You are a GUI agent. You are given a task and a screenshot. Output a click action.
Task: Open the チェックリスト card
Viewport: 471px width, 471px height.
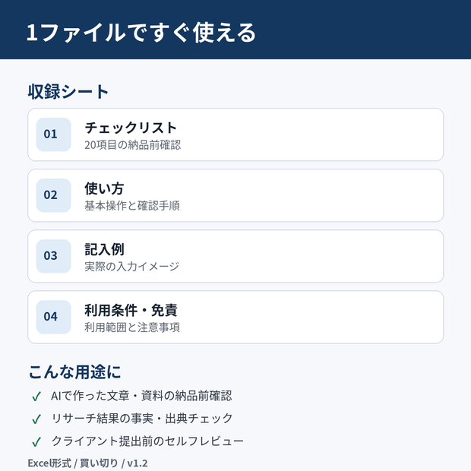tap(235, 134)
